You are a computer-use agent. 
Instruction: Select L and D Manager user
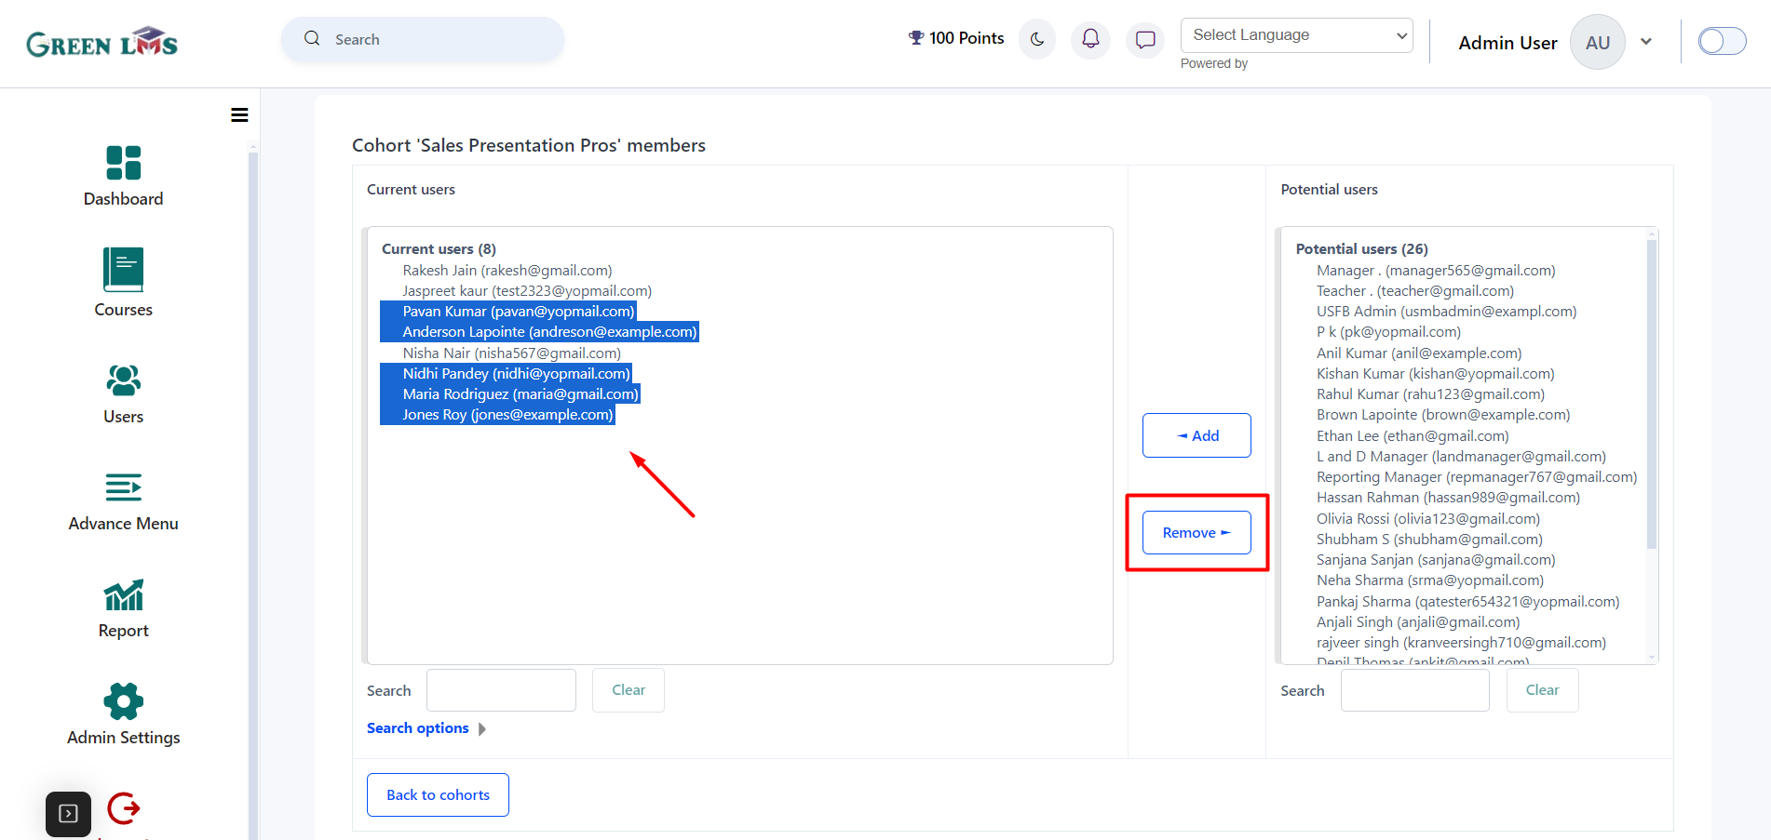click(1461, 457)
